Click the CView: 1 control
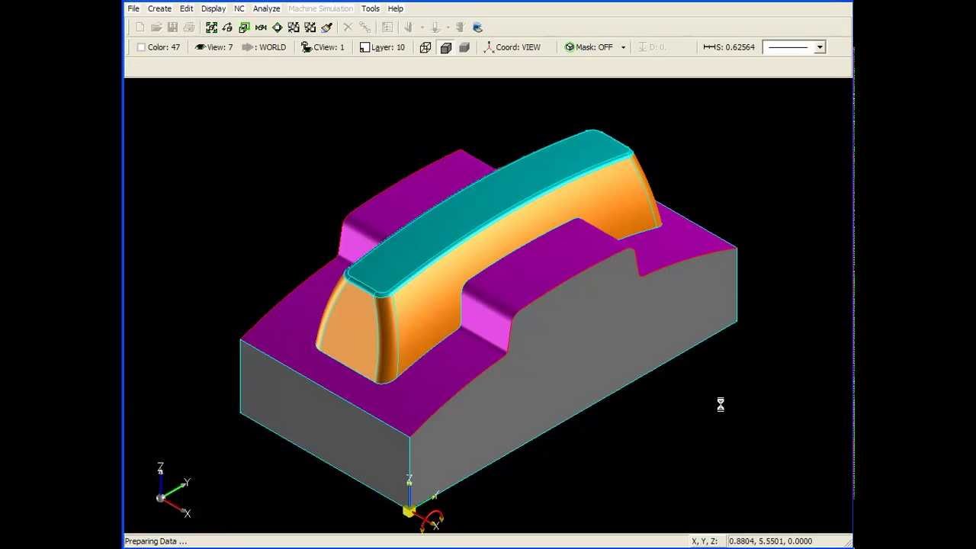This screenshot has height=549, width=976. point(323,47)
